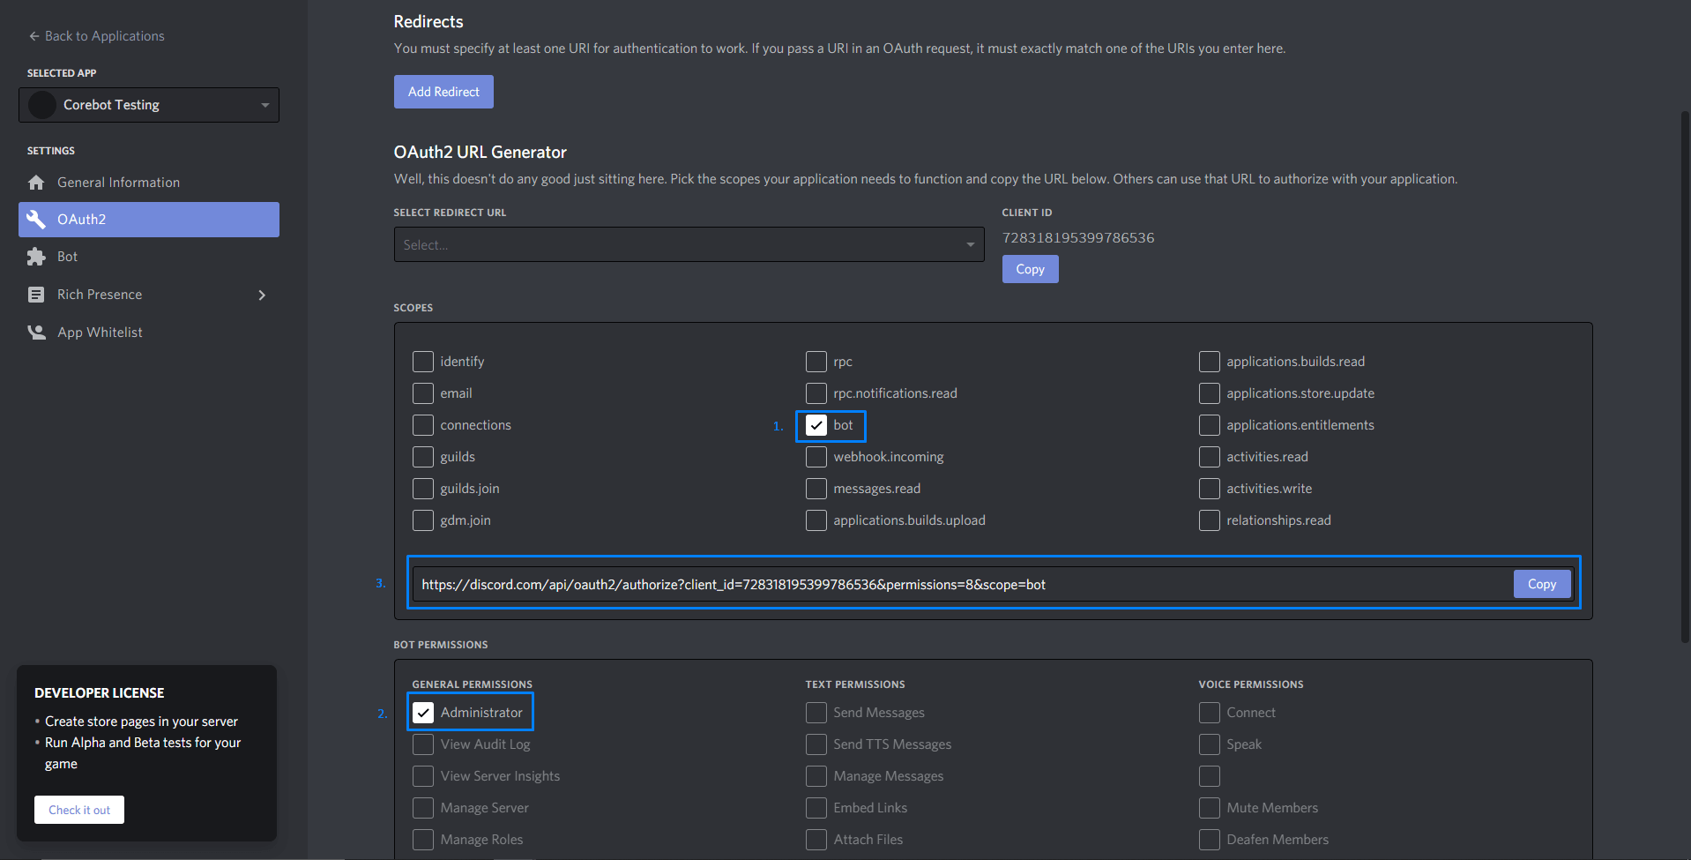This screenshot has height=860, width=1691.
Task: Enable the messages.read scope
Action: (x=816, y=489)
